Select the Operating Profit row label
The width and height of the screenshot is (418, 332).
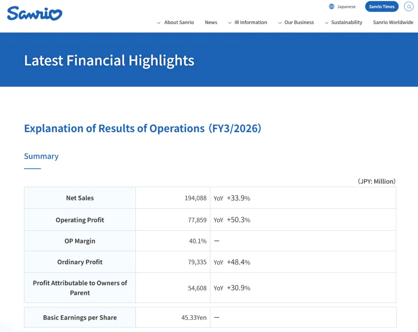click(x=80, y=220)
